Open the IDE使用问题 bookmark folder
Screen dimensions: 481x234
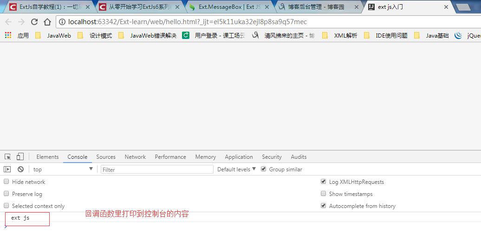(386, 36)
